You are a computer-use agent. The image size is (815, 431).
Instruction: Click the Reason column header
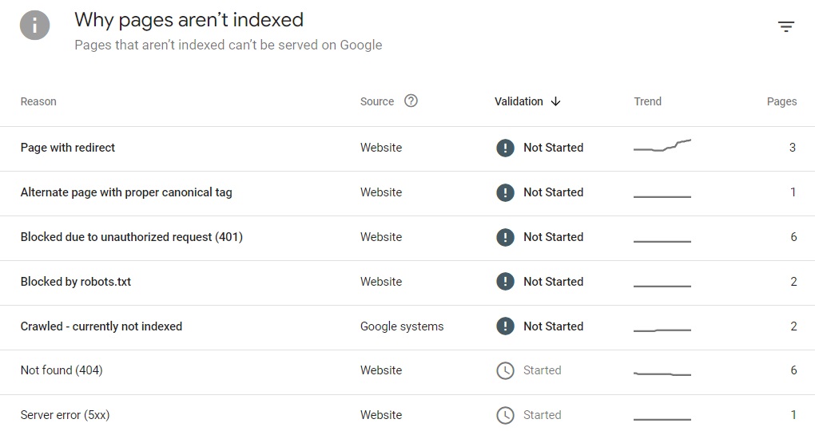(x=38, y=101)
